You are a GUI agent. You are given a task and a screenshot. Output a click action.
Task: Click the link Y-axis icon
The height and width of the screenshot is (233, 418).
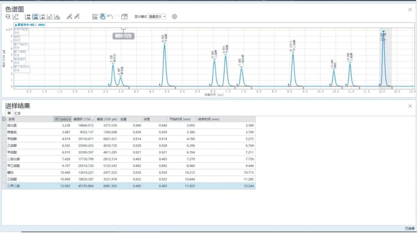tap(77, 17)
